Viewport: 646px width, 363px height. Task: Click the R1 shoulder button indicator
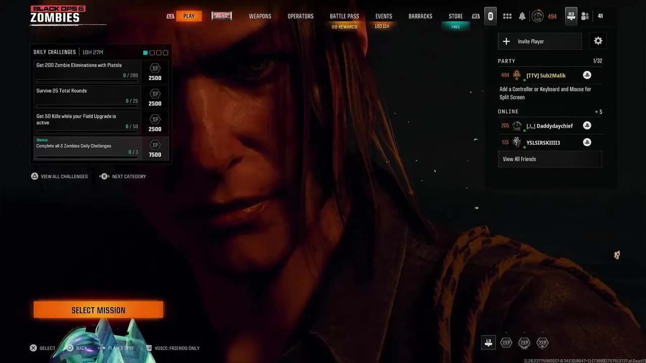click(475, 16)
